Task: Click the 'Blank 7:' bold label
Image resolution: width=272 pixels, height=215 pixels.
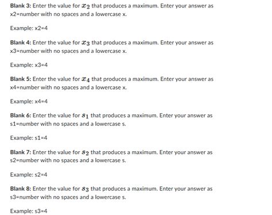Action: 21,152
